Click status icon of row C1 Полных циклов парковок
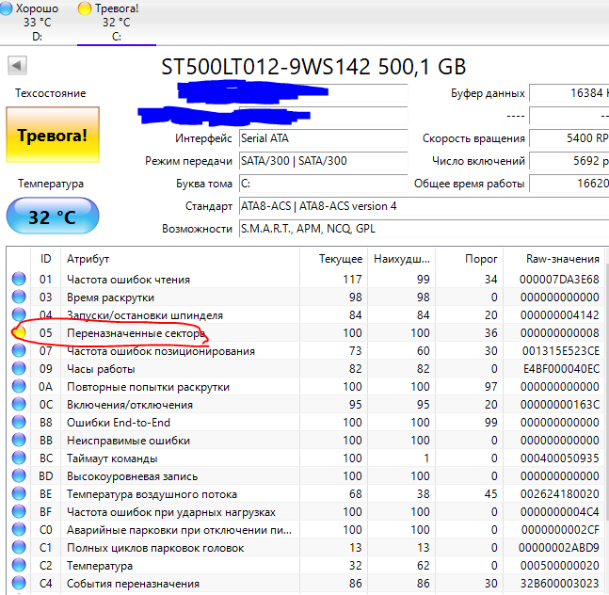 click(x=19, y=547)
